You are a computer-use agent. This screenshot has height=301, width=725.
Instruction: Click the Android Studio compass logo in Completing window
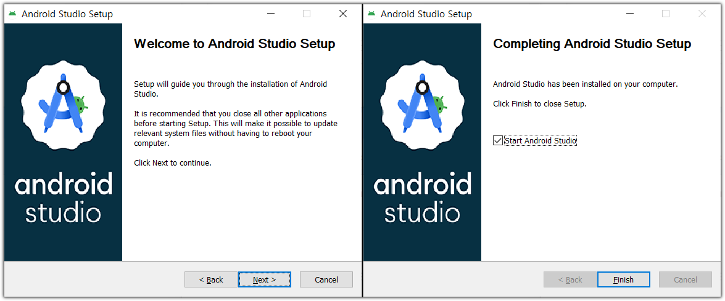click(x=423, y=105)
